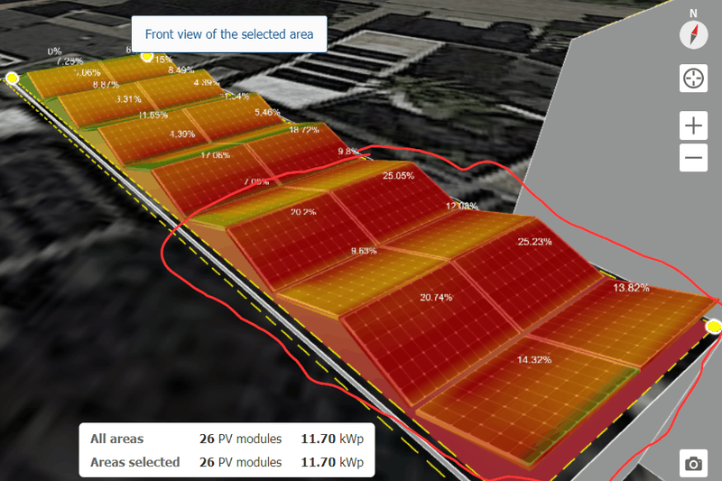Click the 25.05% shading label

click(398, 175)
